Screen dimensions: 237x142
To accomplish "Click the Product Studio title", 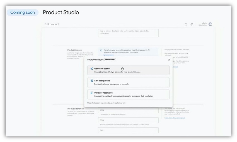I will coord(61,12).
